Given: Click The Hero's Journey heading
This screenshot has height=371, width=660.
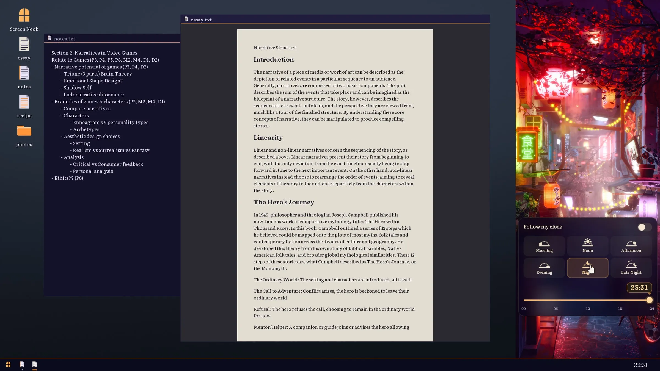Looking at the screenshot, I should click(x=284, y=202).
